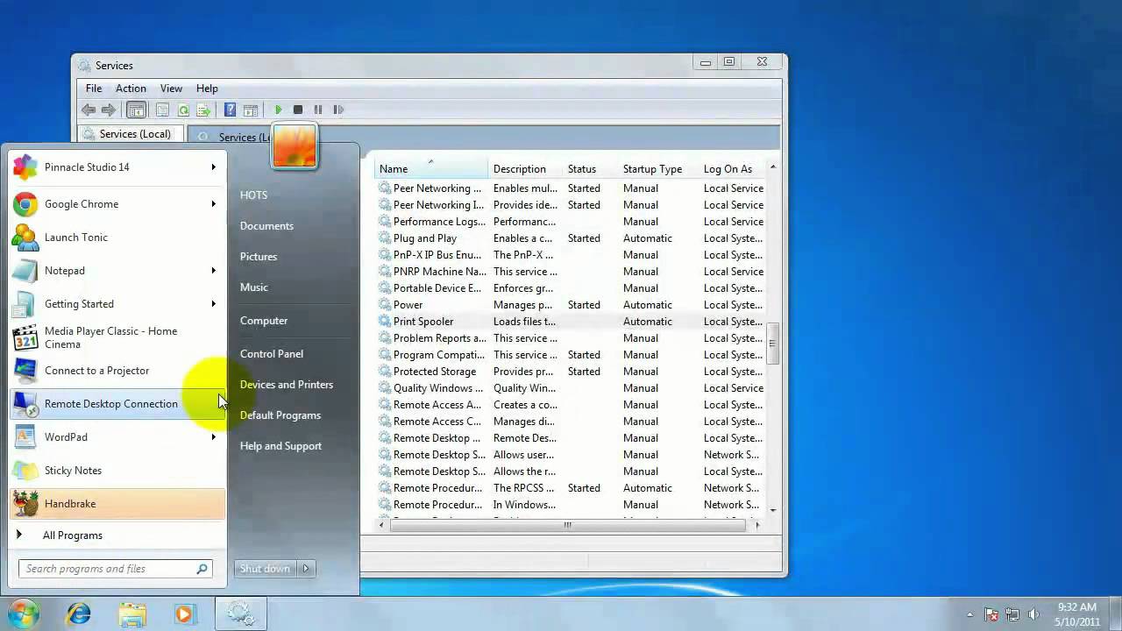Viewport: 1122px width, 631px height.
Task: Open Properties via the toolbar icon
Action: (162, 110)
